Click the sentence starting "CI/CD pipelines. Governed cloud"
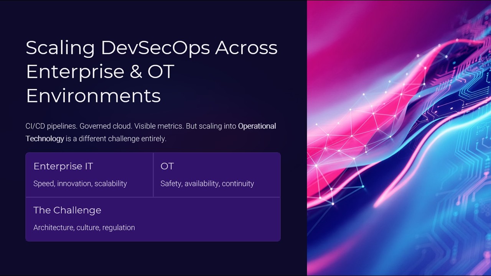This screenshot has width=491, height=276. coord(151,132)
